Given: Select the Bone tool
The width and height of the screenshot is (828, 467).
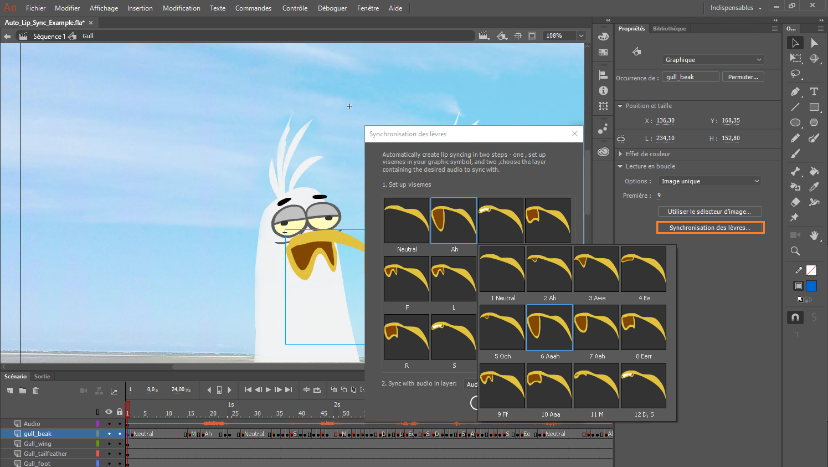Looking at the screenshot, I should point(795,171).
